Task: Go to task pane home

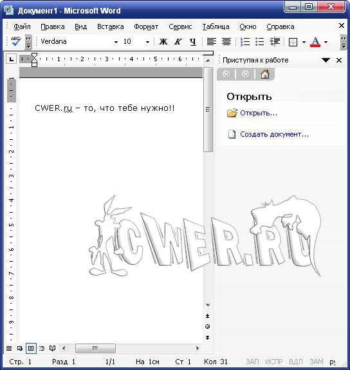Action: tap(265, 74)
